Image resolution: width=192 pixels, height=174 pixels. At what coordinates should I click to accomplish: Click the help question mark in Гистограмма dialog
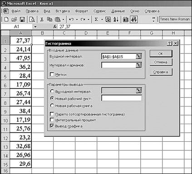pyautogui.click(x=170, y=43)
